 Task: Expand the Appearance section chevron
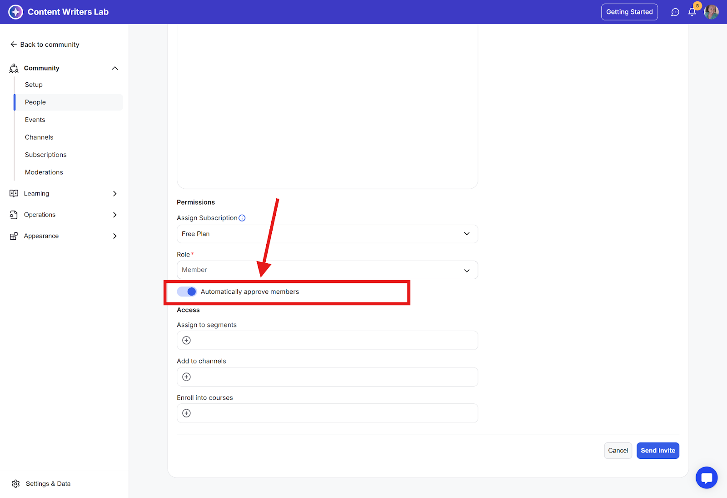[115, 236]
